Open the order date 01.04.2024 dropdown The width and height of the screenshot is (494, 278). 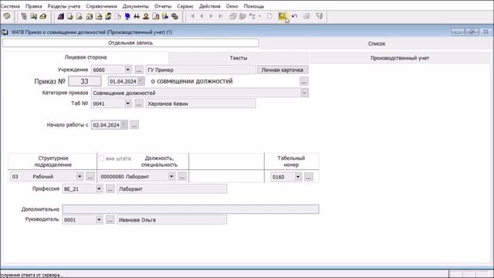tap(141, 81)
